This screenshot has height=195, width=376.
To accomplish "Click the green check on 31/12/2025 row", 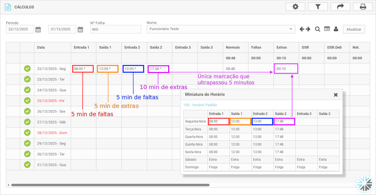I will click(27, 165).
